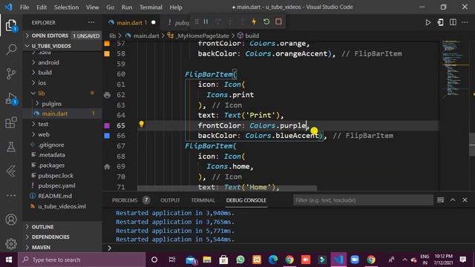Open the Manage gear settings

coord(11,244)
